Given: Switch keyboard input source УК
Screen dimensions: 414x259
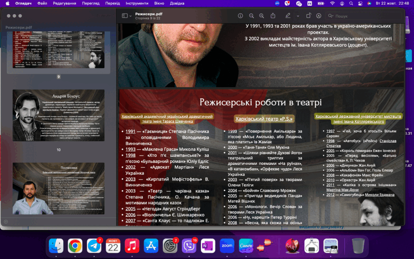Looking at the screenshot, I should point(310,4).
